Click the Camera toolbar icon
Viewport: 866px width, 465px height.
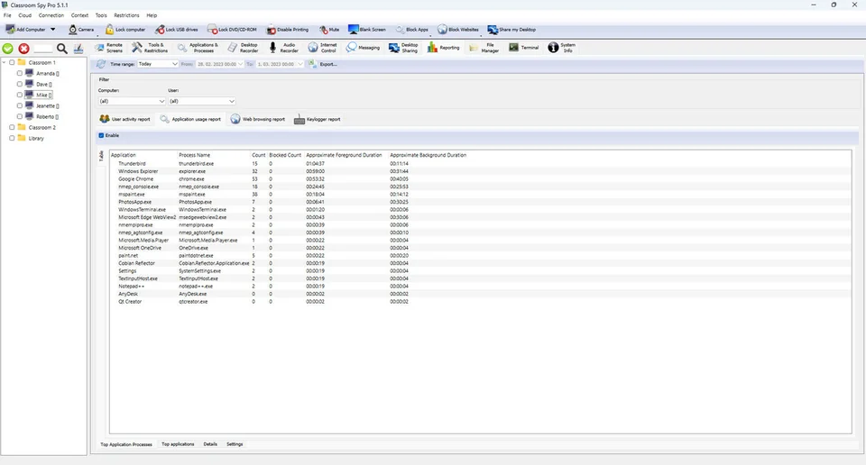(x=73, y=29)
